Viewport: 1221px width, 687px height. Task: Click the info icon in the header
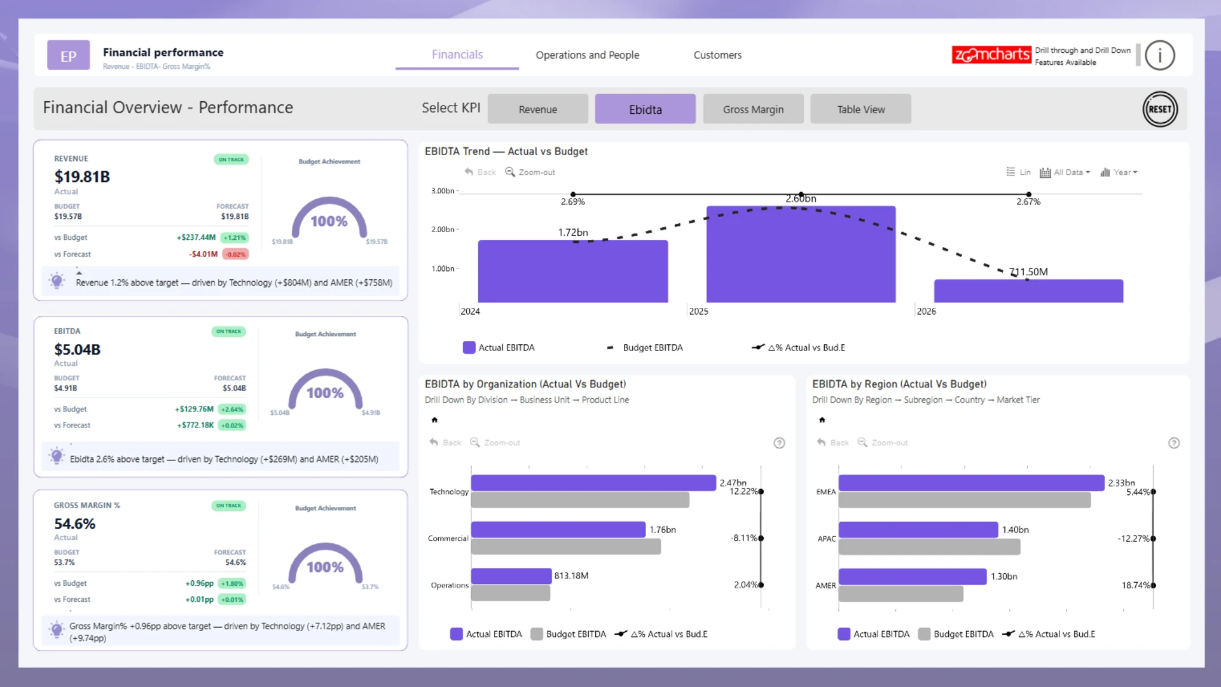pyautogui.click(x=1159, y=55)
